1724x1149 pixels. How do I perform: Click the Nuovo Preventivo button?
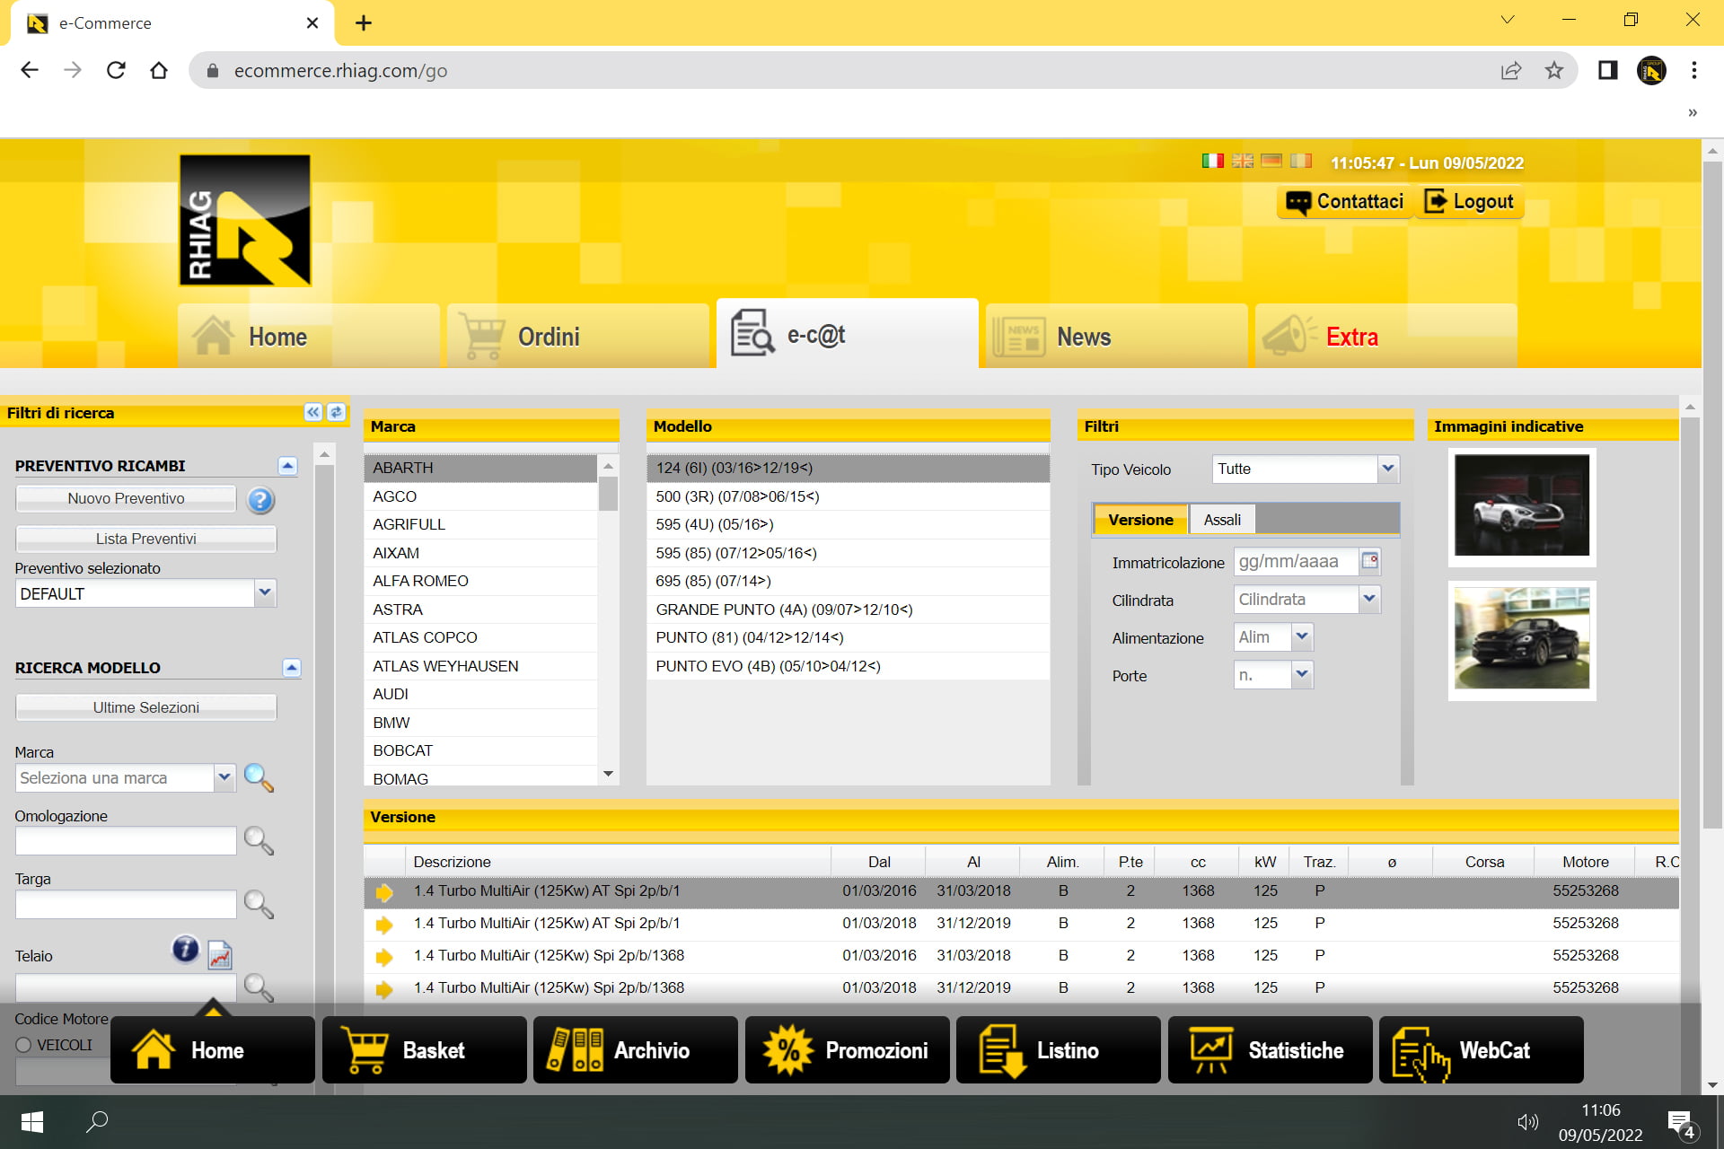(126, 498)
